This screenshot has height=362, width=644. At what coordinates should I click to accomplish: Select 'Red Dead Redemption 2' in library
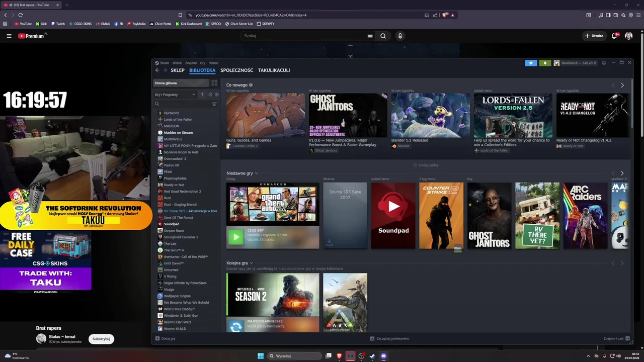point(182,192)
